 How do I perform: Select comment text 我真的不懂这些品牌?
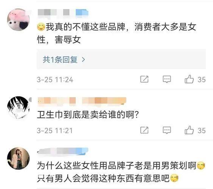point(85,27)
